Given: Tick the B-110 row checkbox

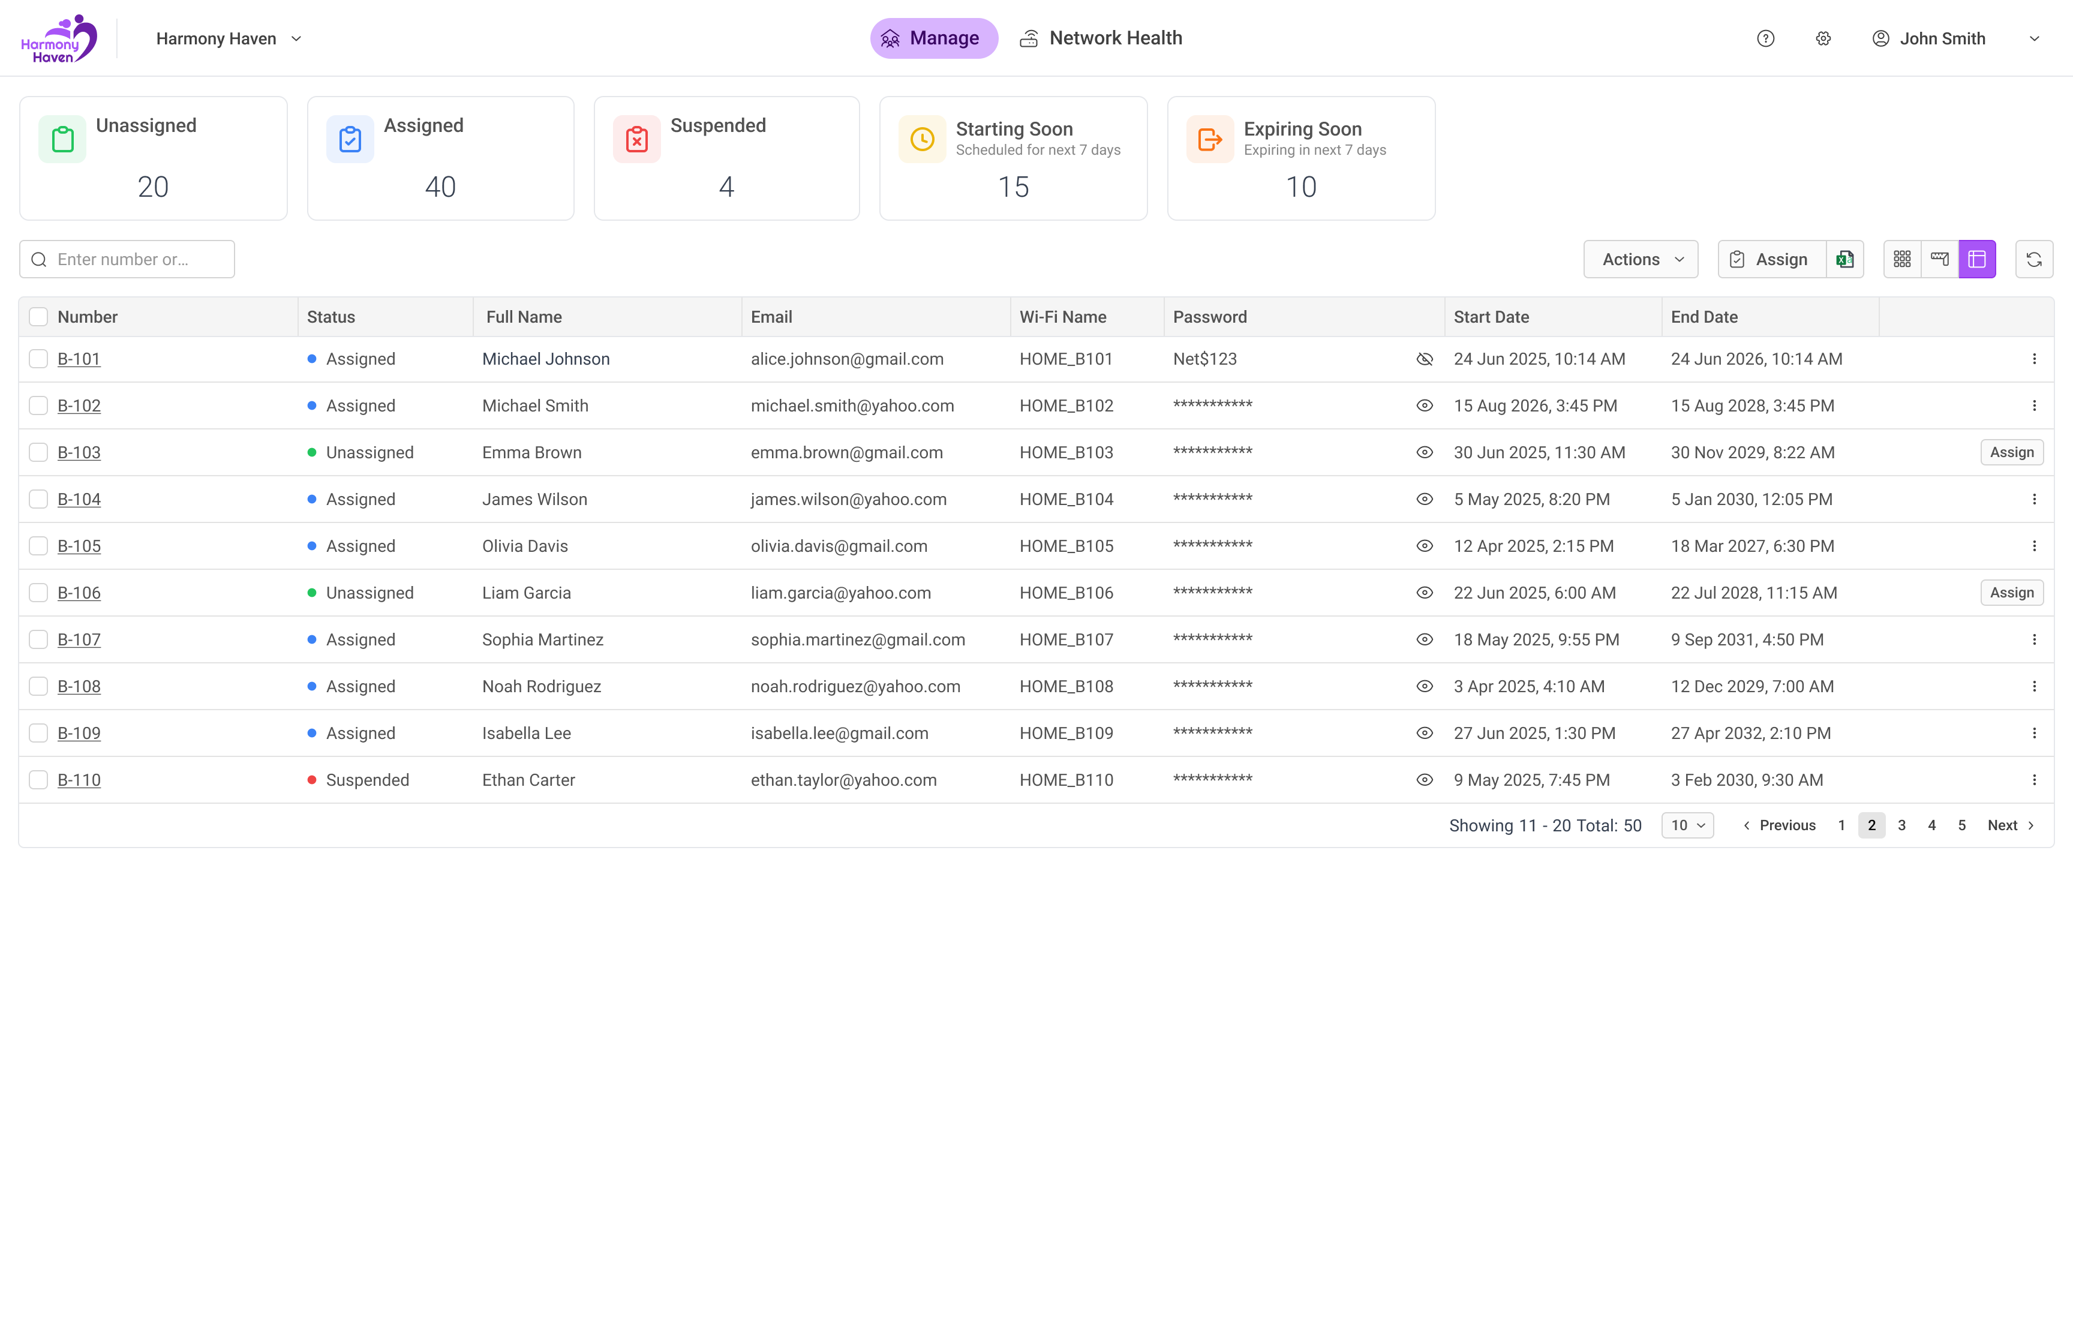Looking at the screenshot, I should tap(38, 780).
